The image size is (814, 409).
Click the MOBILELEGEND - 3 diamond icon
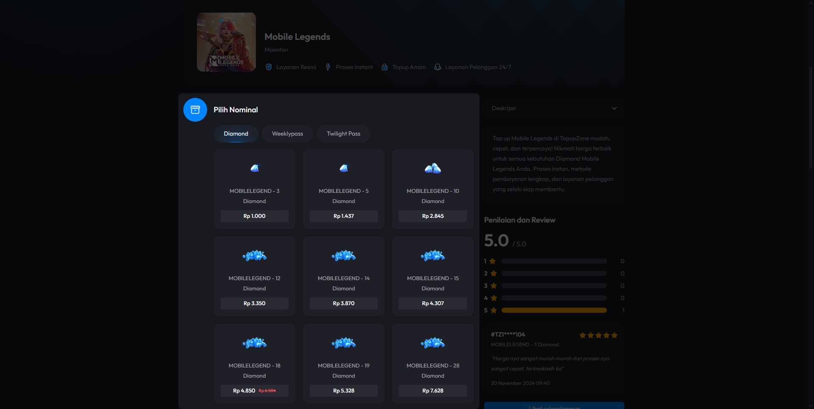point(255,168)
